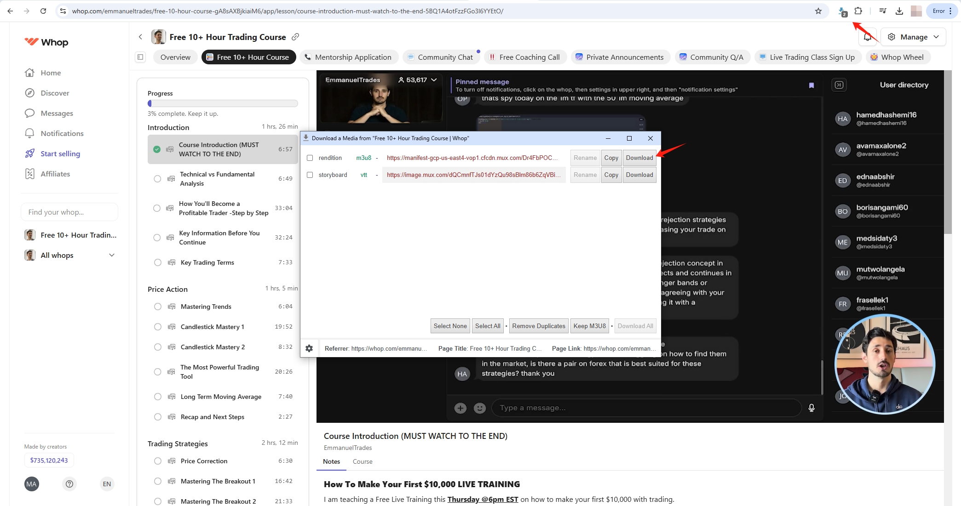Copy course link icon next to title
961x506 pixels.
pyautogui.click(x=295, y=37)
